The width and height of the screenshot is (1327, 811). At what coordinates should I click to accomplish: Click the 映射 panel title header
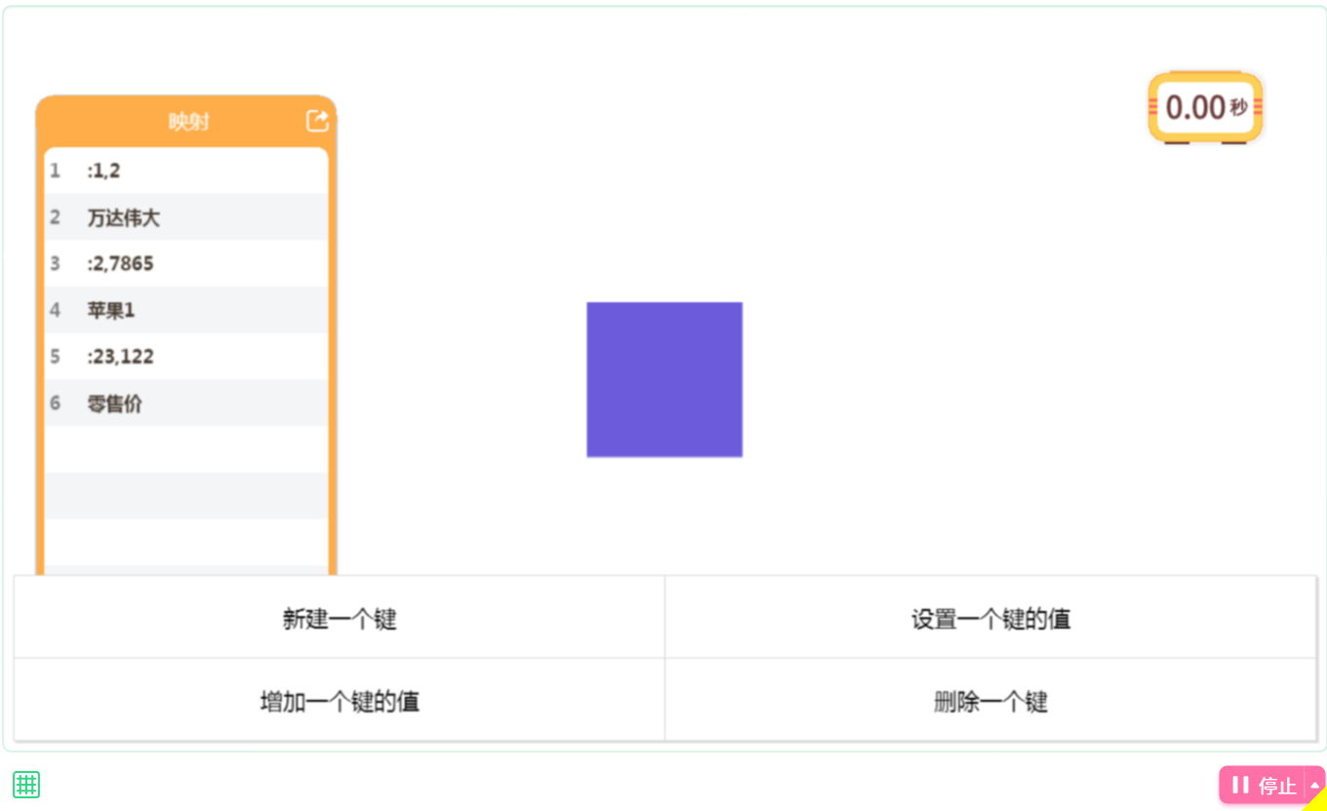pyautogui.click(x=188, y=122)
